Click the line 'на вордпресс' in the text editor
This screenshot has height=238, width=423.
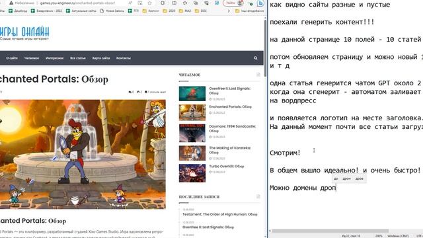point(293,100)
